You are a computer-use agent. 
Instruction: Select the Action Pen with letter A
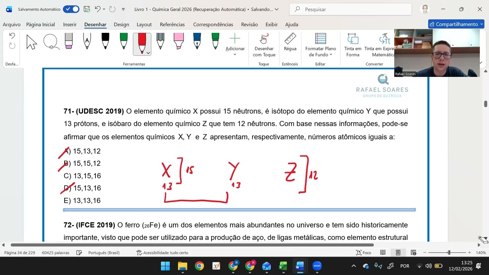[87, 41]
